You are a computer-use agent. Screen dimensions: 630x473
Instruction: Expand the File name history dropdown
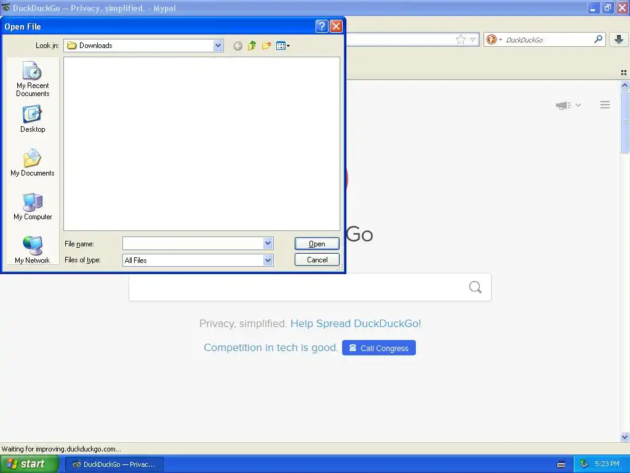point(268,243)
